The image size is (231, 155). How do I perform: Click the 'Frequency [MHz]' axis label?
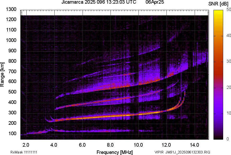pos(115,152)
